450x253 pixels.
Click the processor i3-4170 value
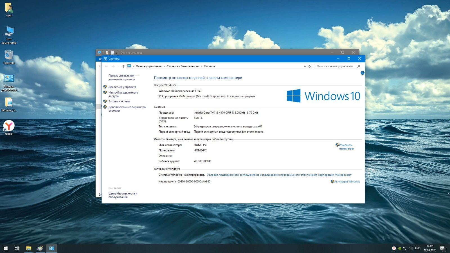pos(226,113)
